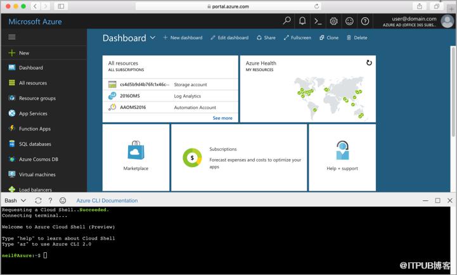The image size is (457, 275).
Task: Launch Cloud Shell from top bar icon
Action: [318, 21]
